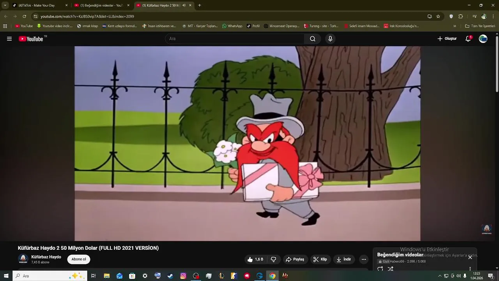Show hidden system tray icons chevron

(440, 276)
